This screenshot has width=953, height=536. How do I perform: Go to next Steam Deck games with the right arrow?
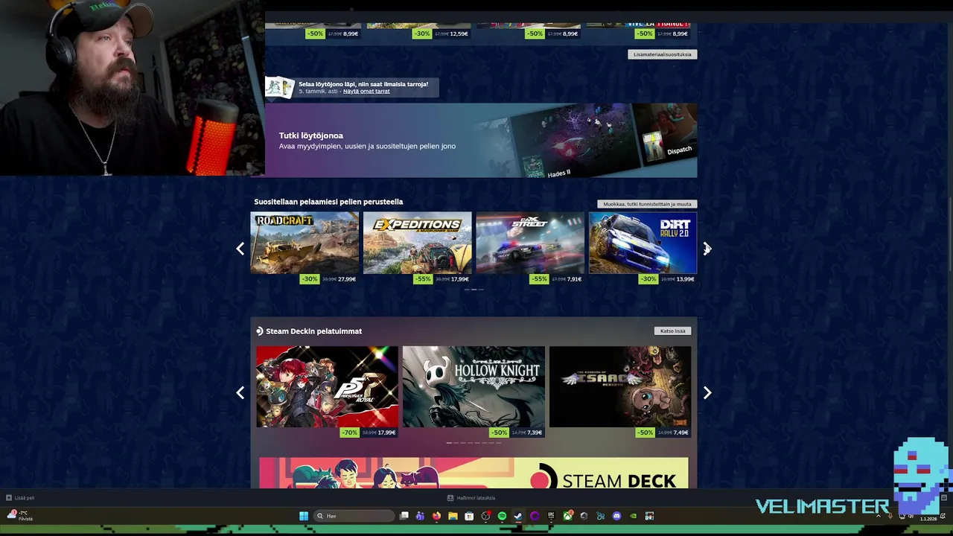tap(707, 392)
